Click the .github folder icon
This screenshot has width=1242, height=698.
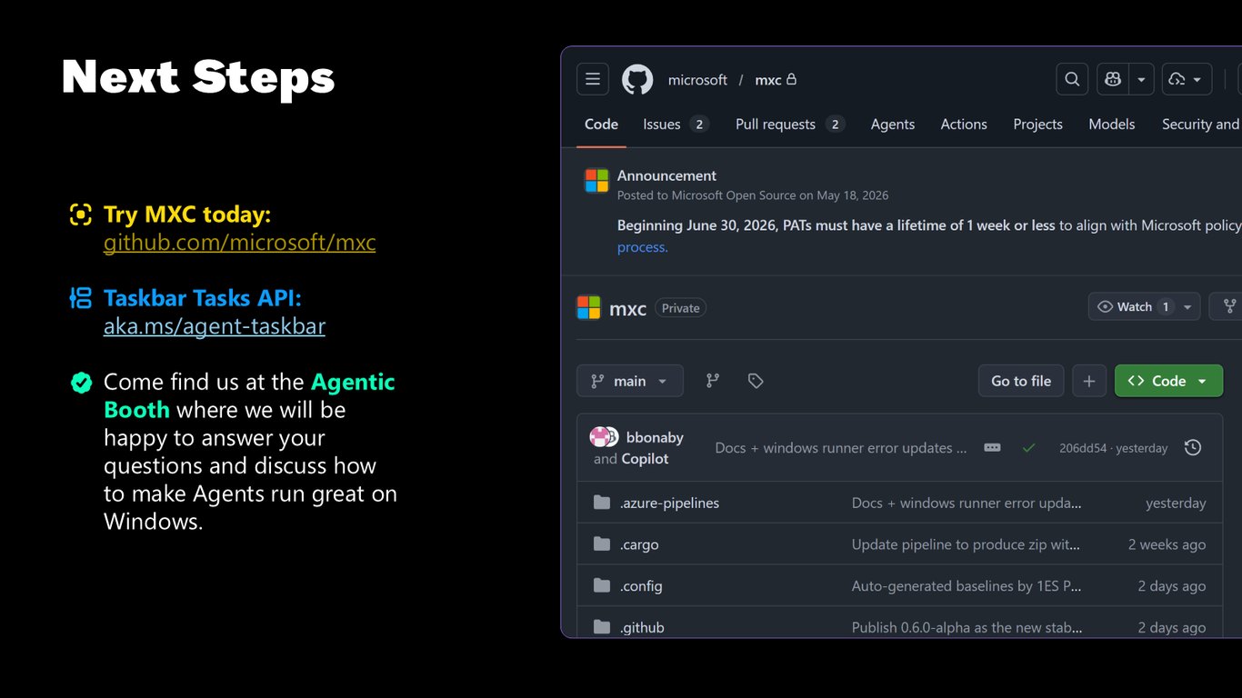pyautogui.click(x=601, y=628)
